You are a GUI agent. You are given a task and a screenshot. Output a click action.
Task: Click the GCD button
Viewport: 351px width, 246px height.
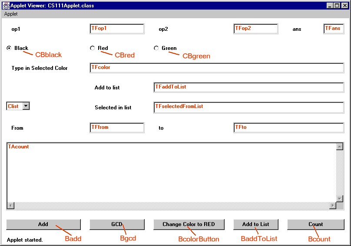point(117,224)
